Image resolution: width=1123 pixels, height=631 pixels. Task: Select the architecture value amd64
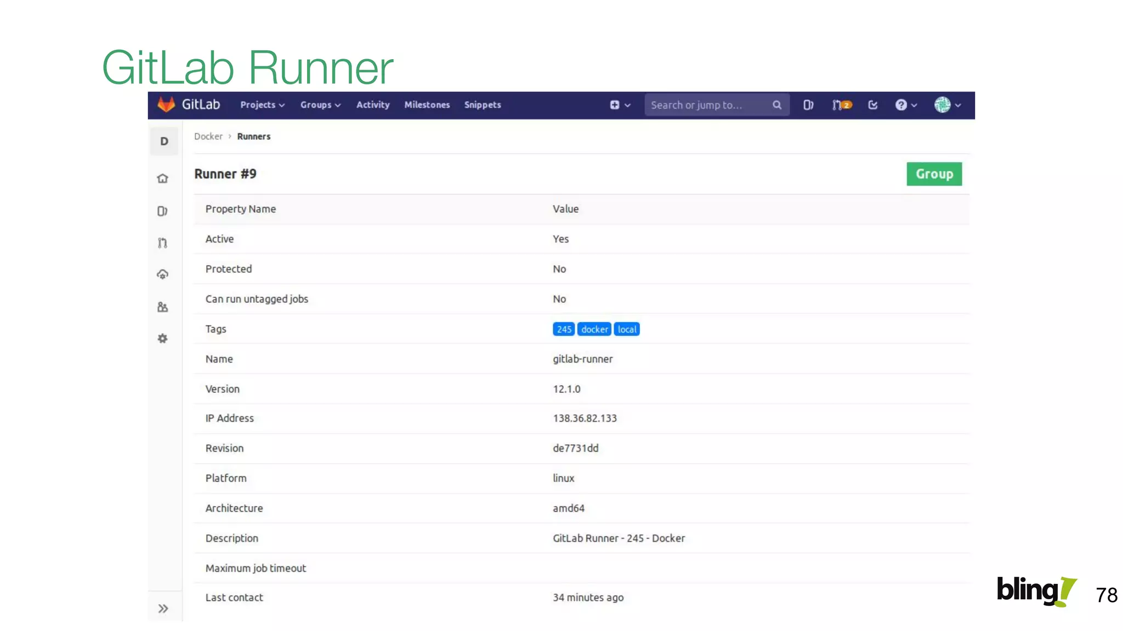tap(569, 508)
